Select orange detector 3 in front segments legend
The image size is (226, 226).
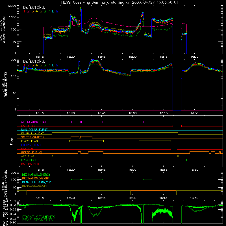pyautogui.click(x=32, y=11)
